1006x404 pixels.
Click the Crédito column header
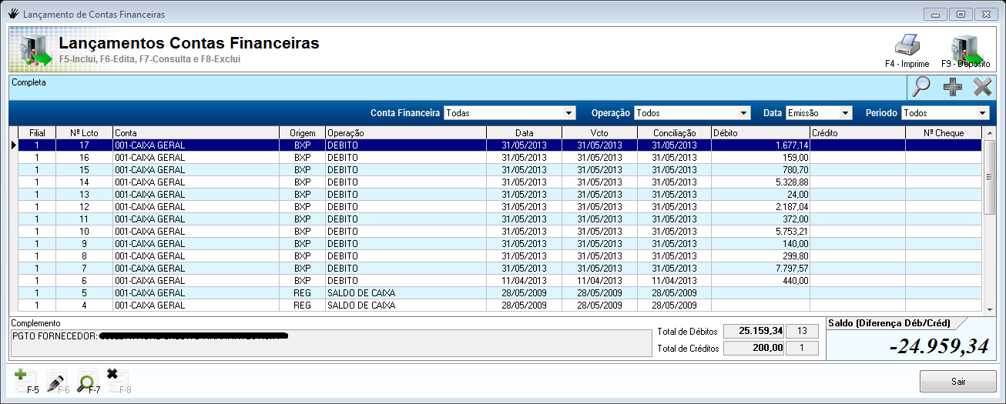click(857, 132)
